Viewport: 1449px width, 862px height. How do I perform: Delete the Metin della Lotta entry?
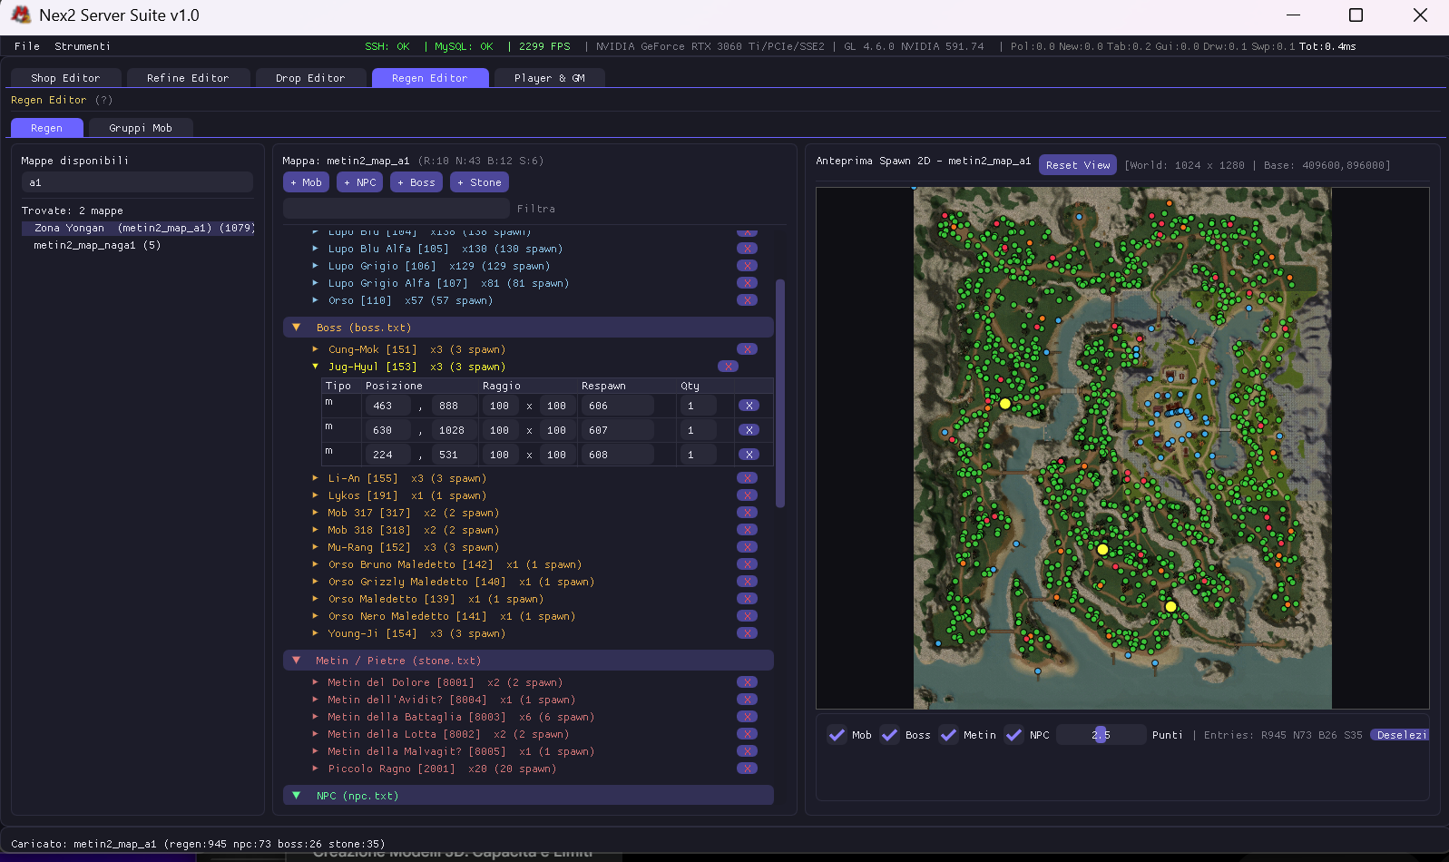point(747,734)
